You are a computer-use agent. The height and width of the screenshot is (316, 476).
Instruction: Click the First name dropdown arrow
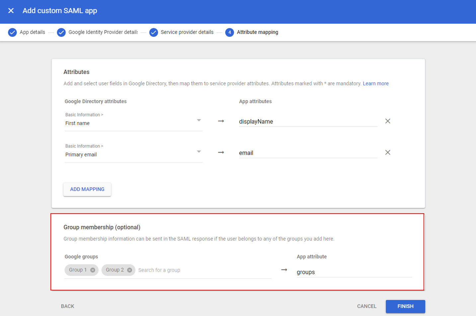point(199,120)
